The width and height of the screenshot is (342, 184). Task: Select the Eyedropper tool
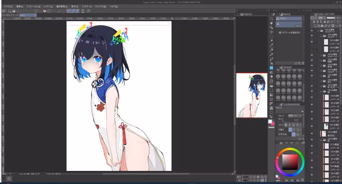click(x=271, y=45)
